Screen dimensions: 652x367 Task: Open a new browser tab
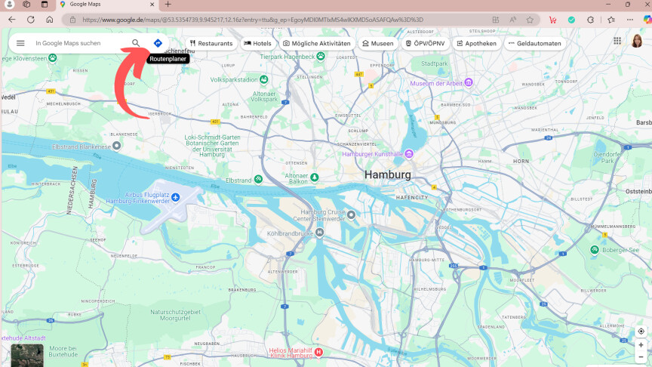click(168, 5)
